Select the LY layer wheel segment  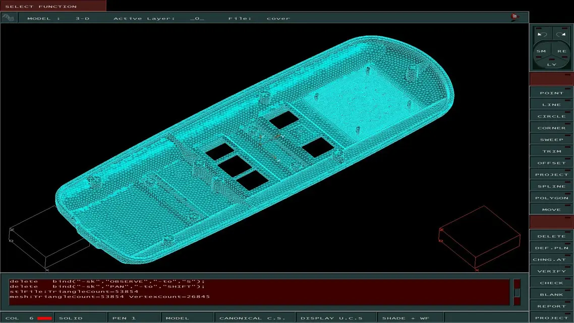pyautogui.click(x=552, y=65)
